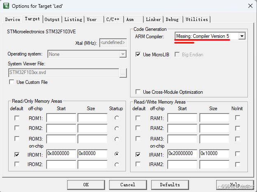
Task: Click the ROM1 Size field
Action: tap(93, 118)
